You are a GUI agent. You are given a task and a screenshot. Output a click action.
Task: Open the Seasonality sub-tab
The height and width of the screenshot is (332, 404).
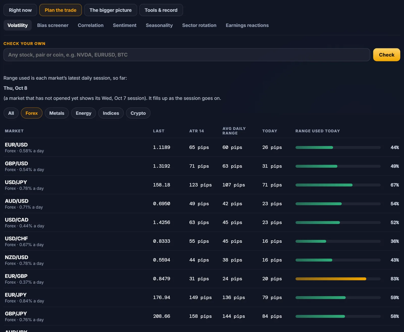pos(159,25)
